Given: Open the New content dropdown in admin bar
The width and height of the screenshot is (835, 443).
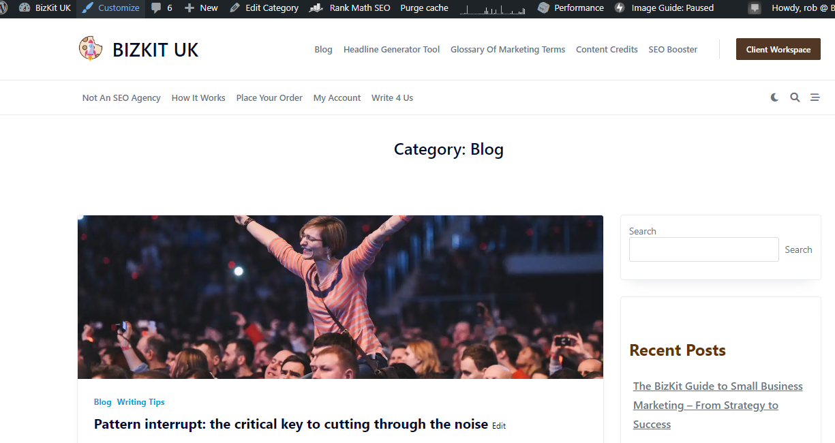Looking at the screenshot, I should coord(201,8).
